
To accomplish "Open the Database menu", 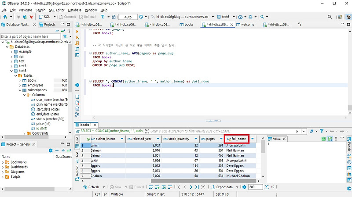I will [74, 10].
